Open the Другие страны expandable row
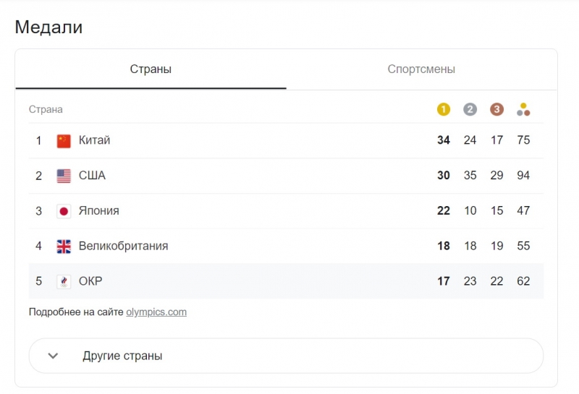 [x=285, y=356]
